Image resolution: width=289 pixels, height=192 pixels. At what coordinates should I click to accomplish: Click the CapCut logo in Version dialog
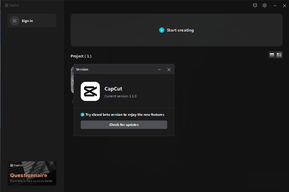click(90, 91)
